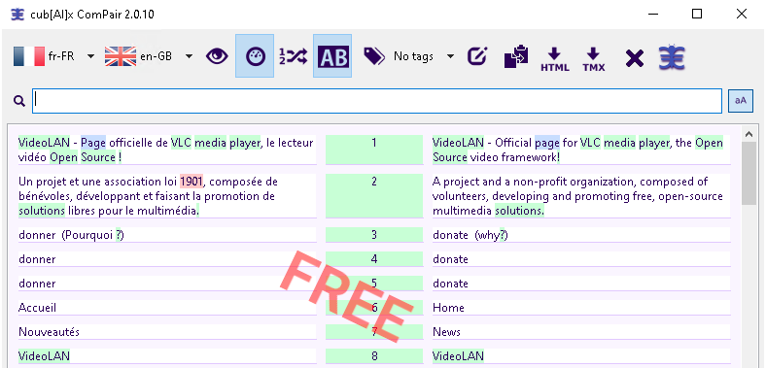The image size is (766, 368).
Task: Expand the fr-FR source language dropdown
Action: coord(90,56)
